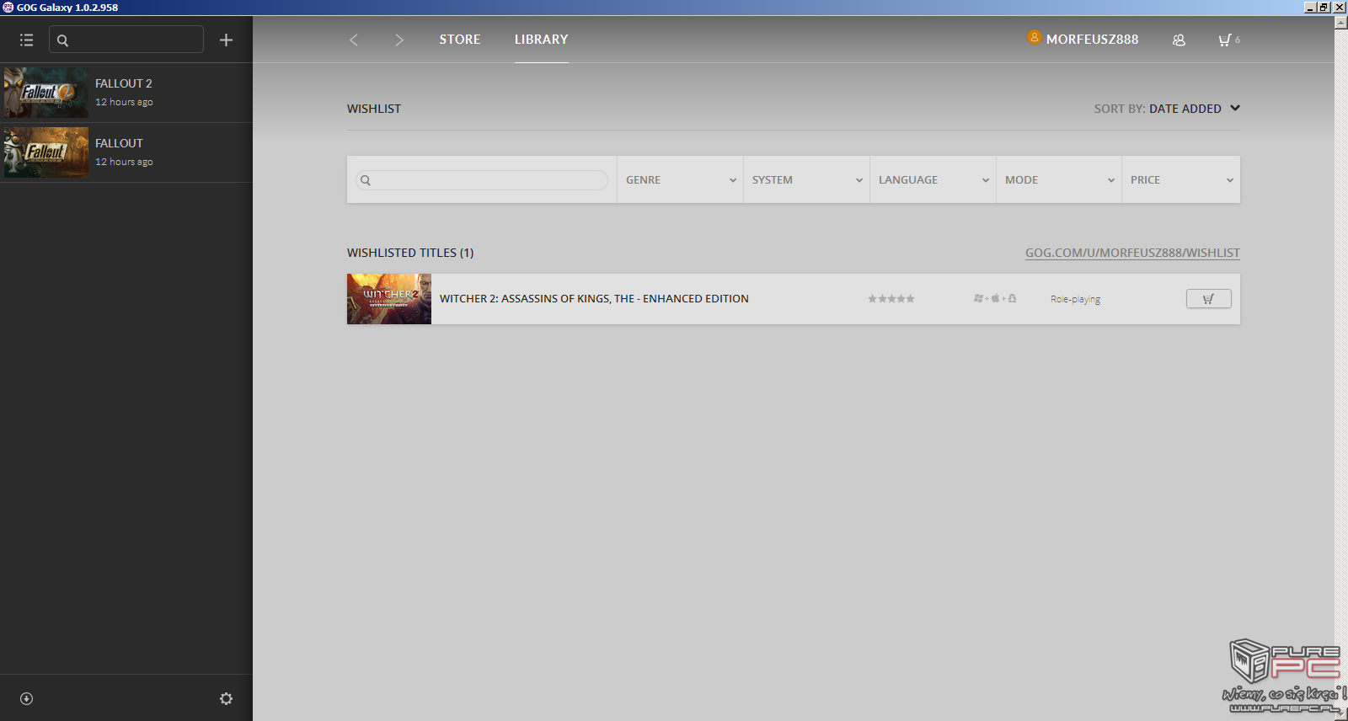
Task: Click the WISHLIST page heading
Action: [374, 109]
